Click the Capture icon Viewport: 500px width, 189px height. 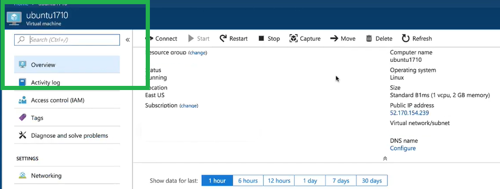click(x=293, y=39)
